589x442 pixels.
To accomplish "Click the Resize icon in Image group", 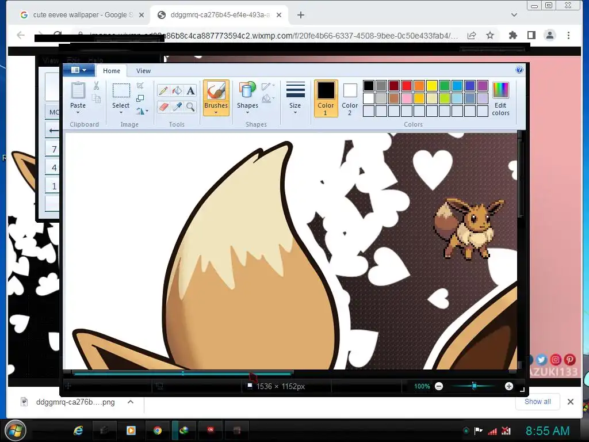I will [140, 98].
